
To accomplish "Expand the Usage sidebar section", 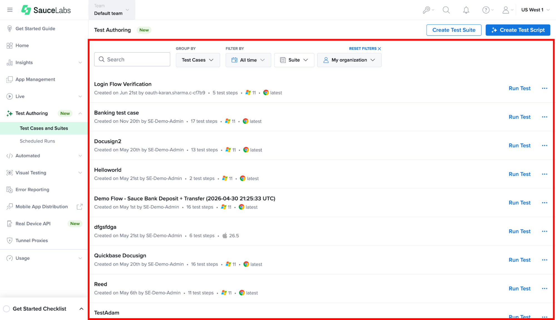I will click(x=80, y=258).
